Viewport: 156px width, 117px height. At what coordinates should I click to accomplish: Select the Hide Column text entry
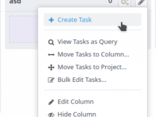[x=77, y=114]
